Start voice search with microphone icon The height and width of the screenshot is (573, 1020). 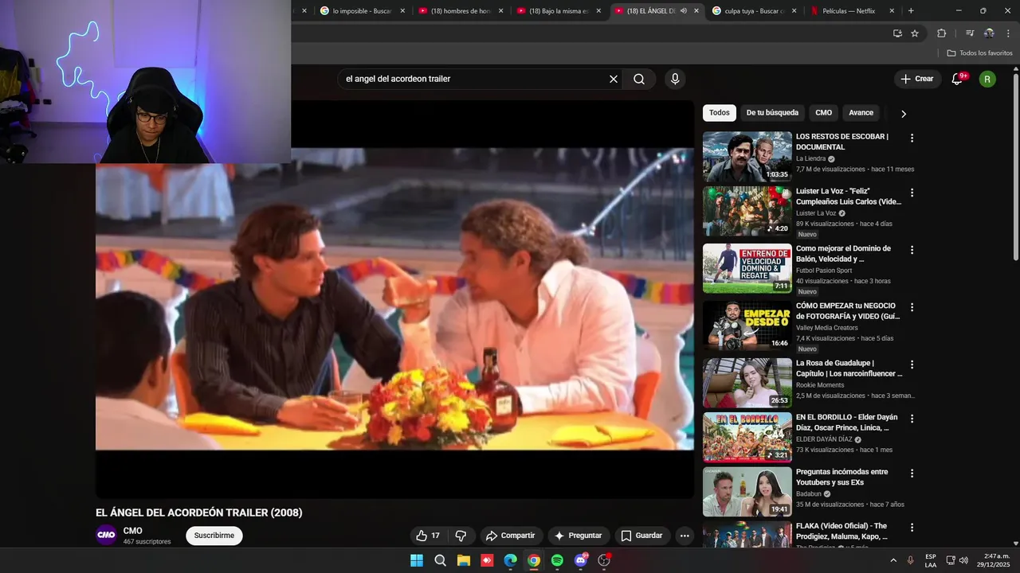click(x=675, y=79)
